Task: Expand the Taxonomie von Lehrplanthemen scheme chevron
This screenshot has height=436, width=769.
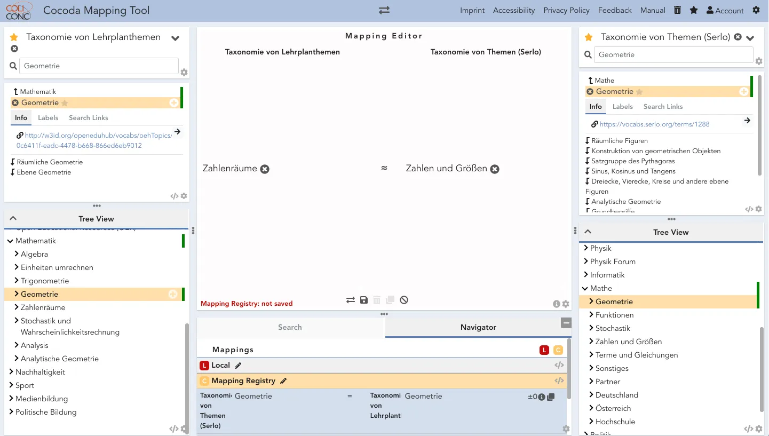Action: (x=175, y=38)
